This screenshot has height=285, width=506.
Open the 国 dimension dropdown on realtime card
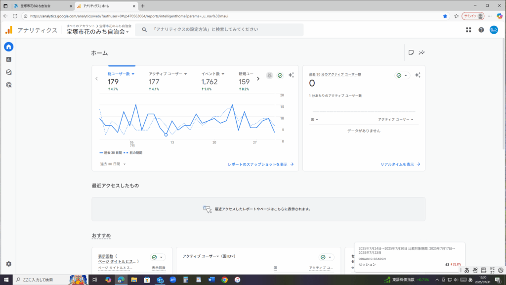315,120
